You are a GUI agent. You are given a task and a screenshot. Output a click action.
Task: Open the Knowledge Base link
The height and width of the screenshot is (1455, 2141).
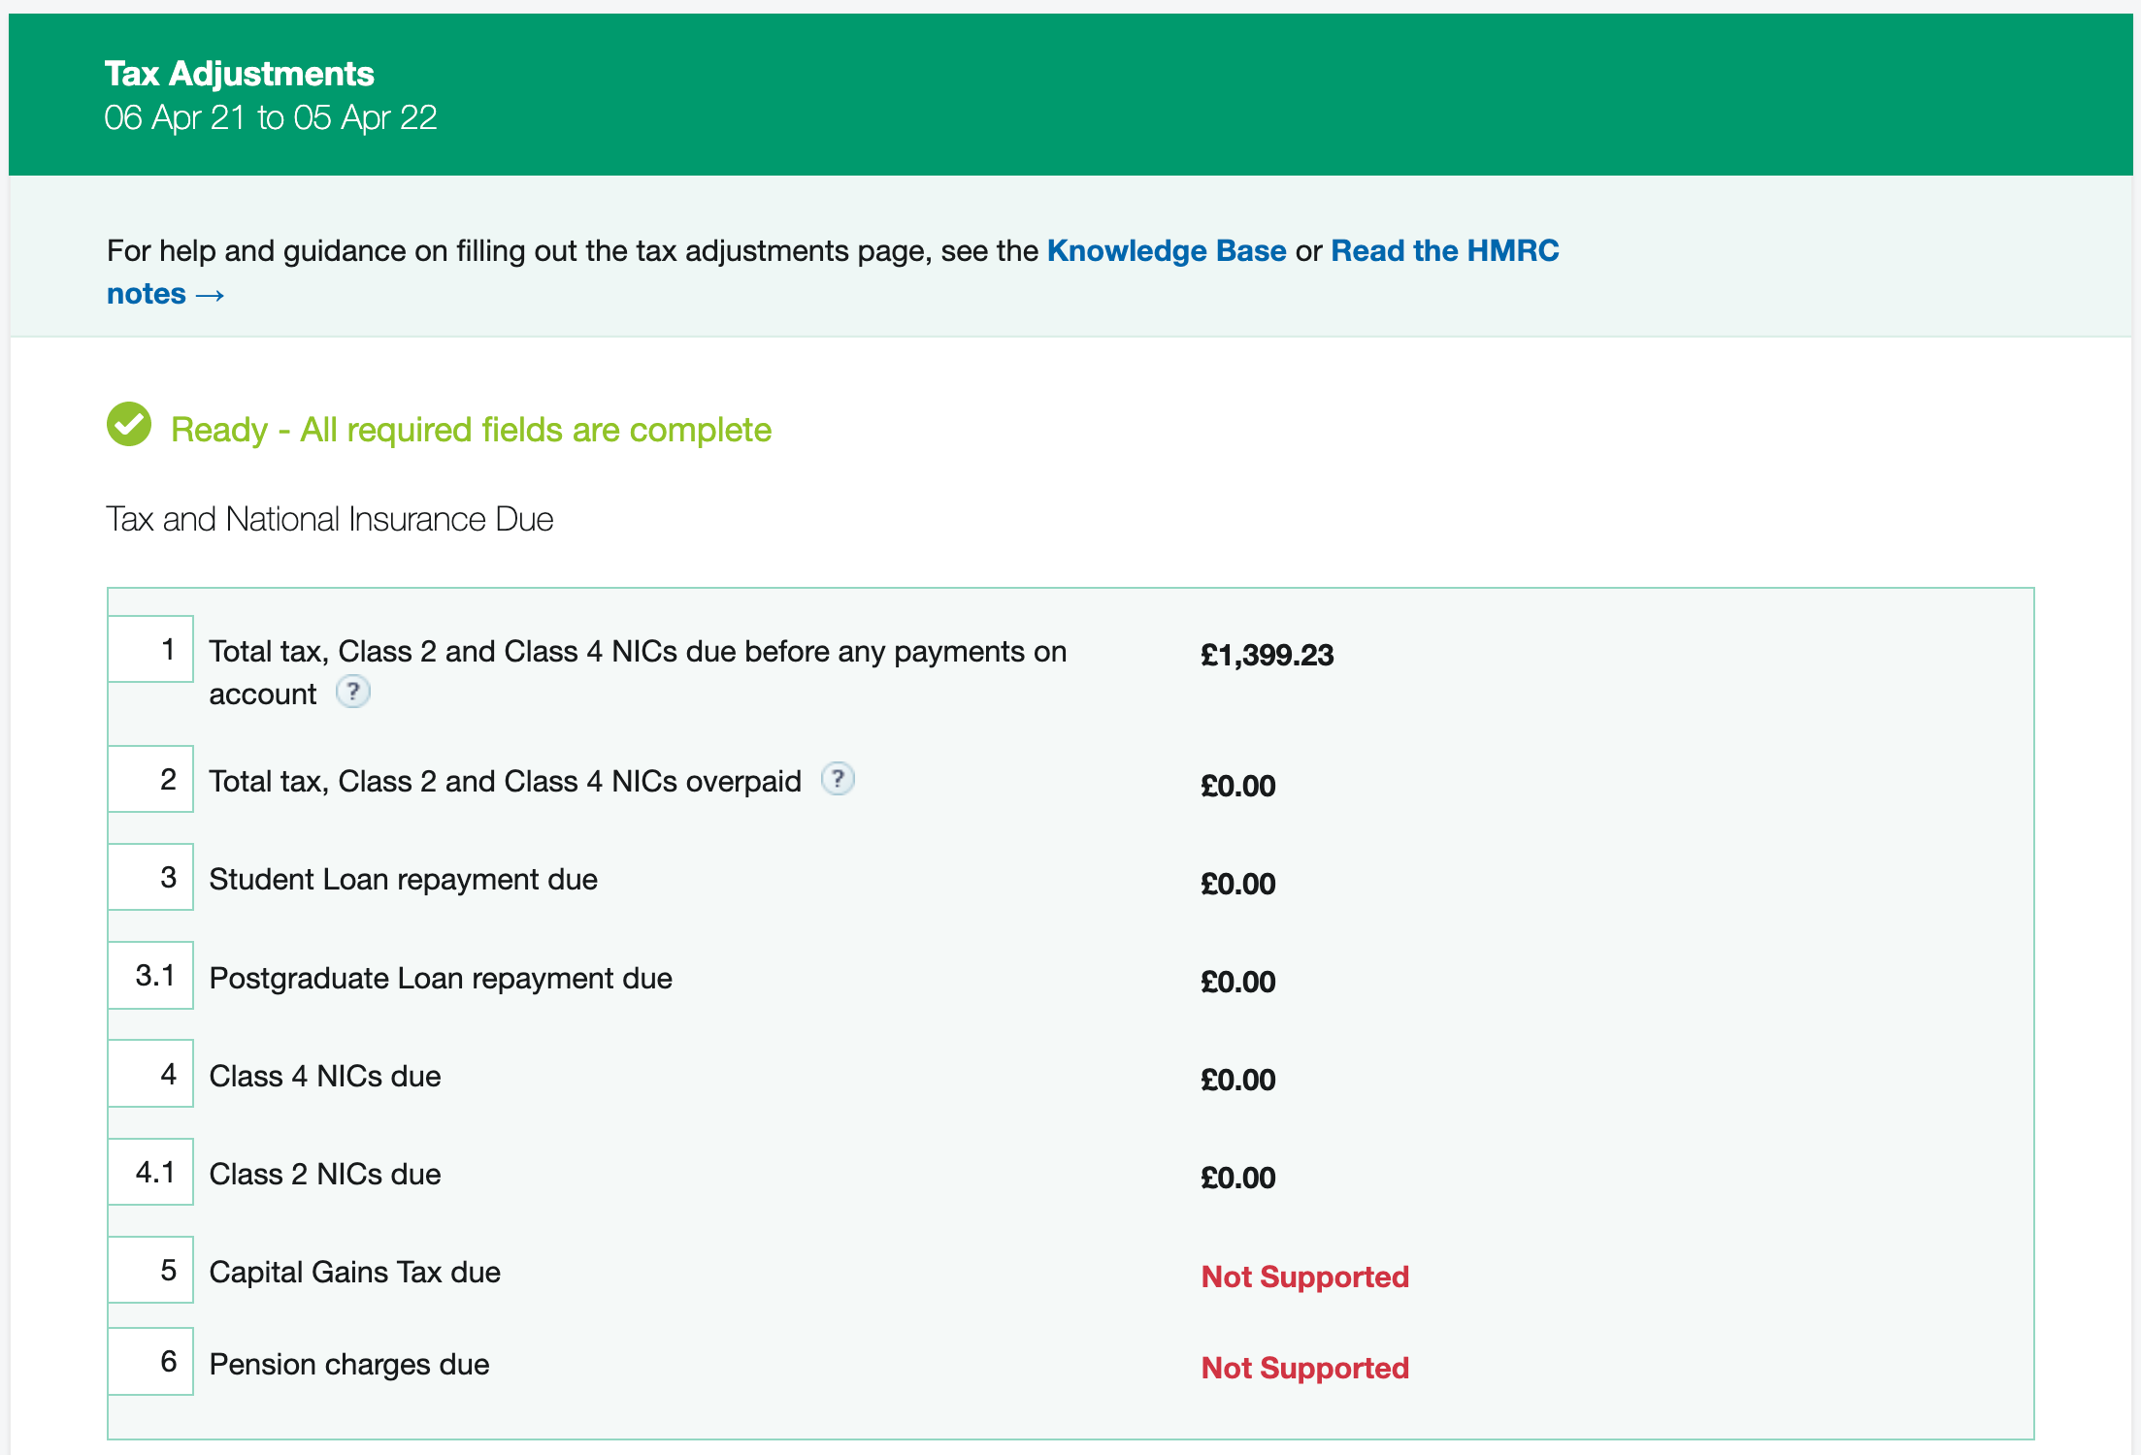point(1166,250)
